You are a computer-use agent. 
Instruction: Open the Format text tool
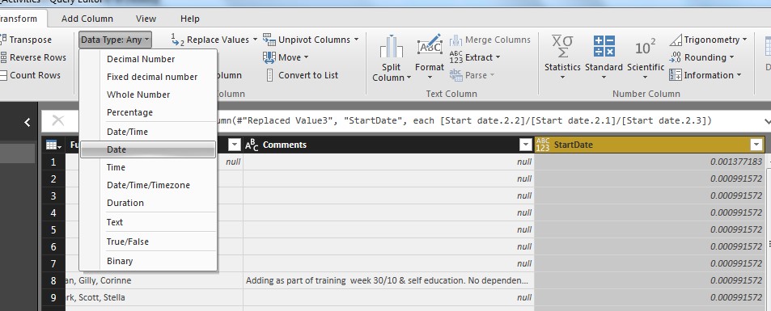pos(430,57)
